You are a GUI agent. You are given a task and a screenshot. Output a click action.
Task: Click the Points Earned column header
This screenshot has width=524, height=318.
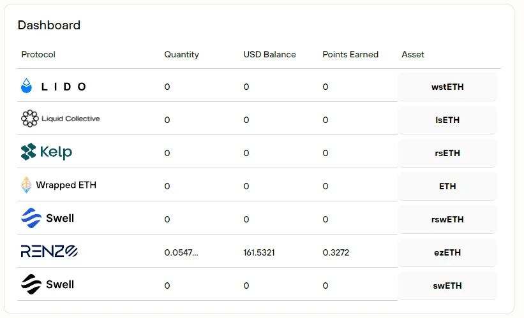[x=350, y=54]
